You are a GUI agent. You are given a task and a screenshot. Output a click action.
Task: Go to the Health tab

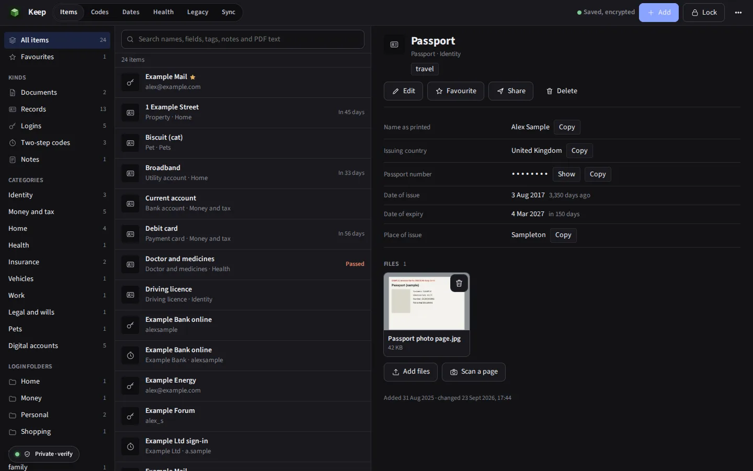pos(163,12)
